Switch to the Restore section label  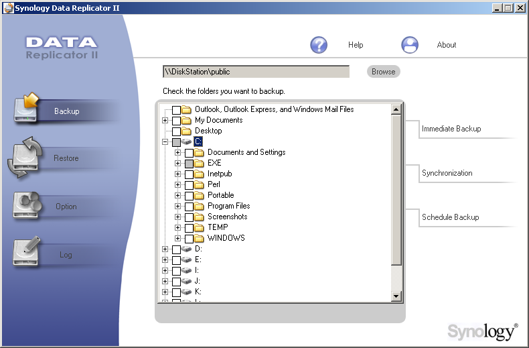[66, 158]
